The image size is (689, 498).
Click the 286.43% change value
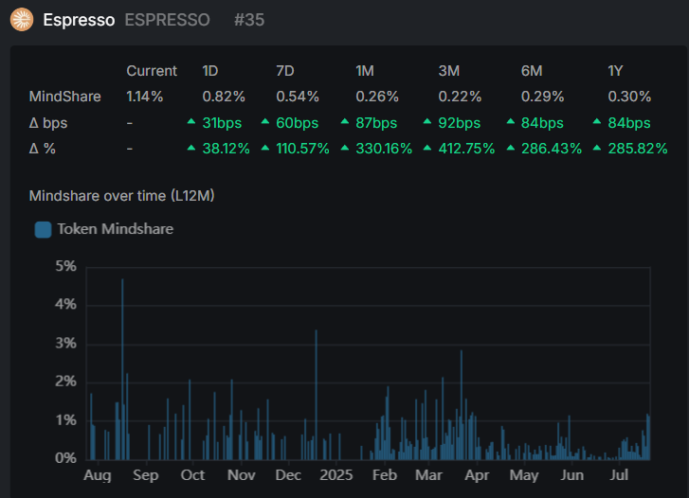coord(551,149)
